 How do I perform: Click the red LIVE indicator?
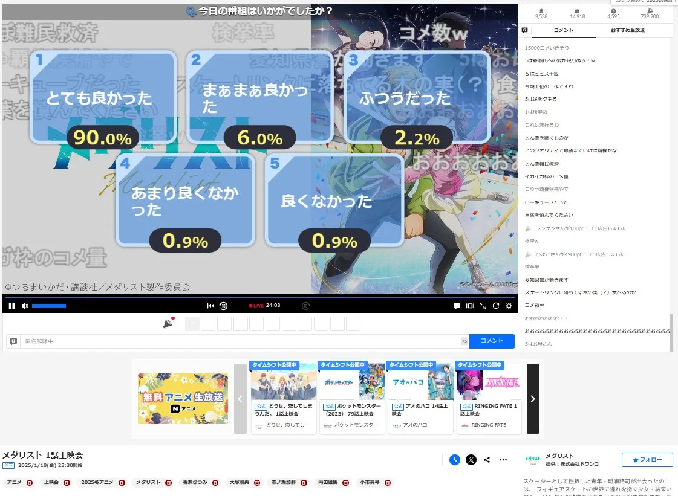[x=256, y=306]
